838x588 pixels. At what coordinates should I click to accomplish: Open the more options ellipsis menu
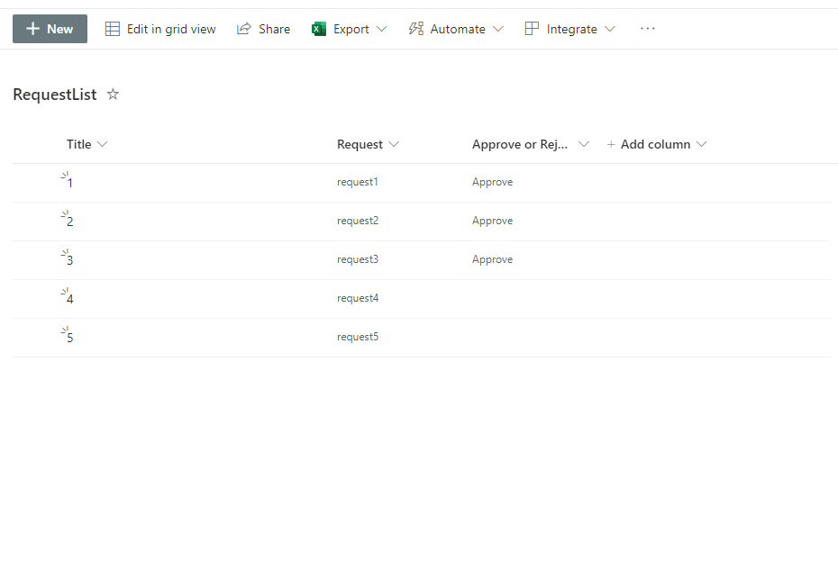click(647, 29)
